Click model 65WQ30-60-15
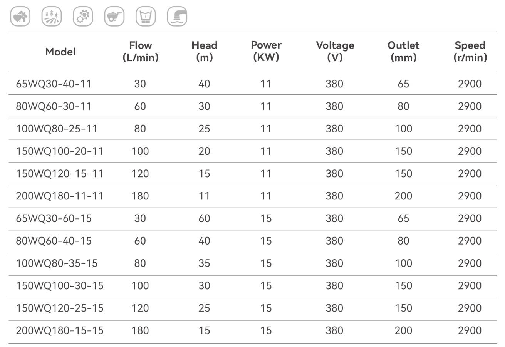Viewport: 505px width, 347px height. tap(54, 218)
